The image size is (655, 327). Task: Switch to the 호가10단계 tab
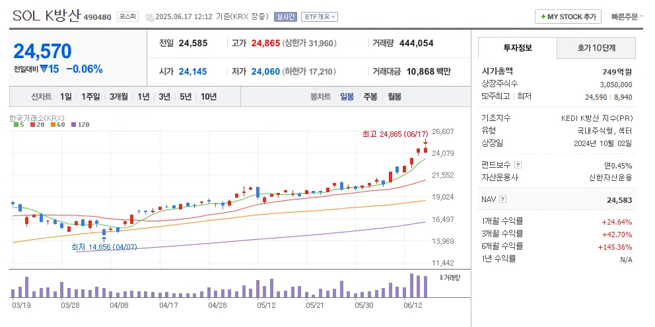596,48
